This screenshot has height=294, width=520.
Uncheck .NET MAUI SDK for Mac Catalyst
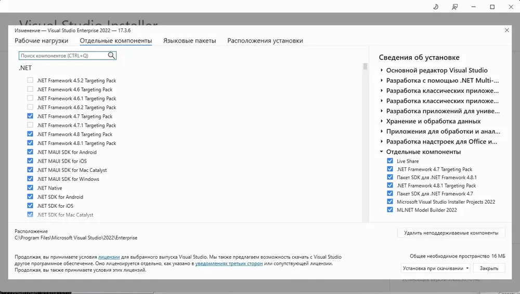(x=30, y=170)
